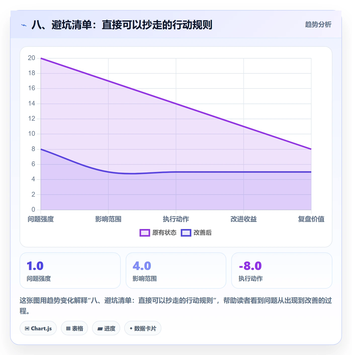The height and width of the screenshot is (355, 352).
Task: Click the diamond icon in 数据卡片 tag
Action: pos(131,328)
